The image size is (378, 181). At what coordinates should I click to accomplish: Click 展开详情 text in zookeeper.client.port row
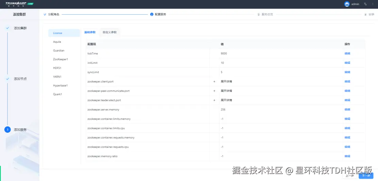pos(226,82)
